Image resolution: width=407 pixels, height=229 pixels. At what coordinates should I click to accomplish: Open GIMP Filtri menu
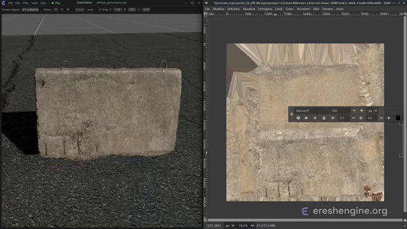pos(316,9)
